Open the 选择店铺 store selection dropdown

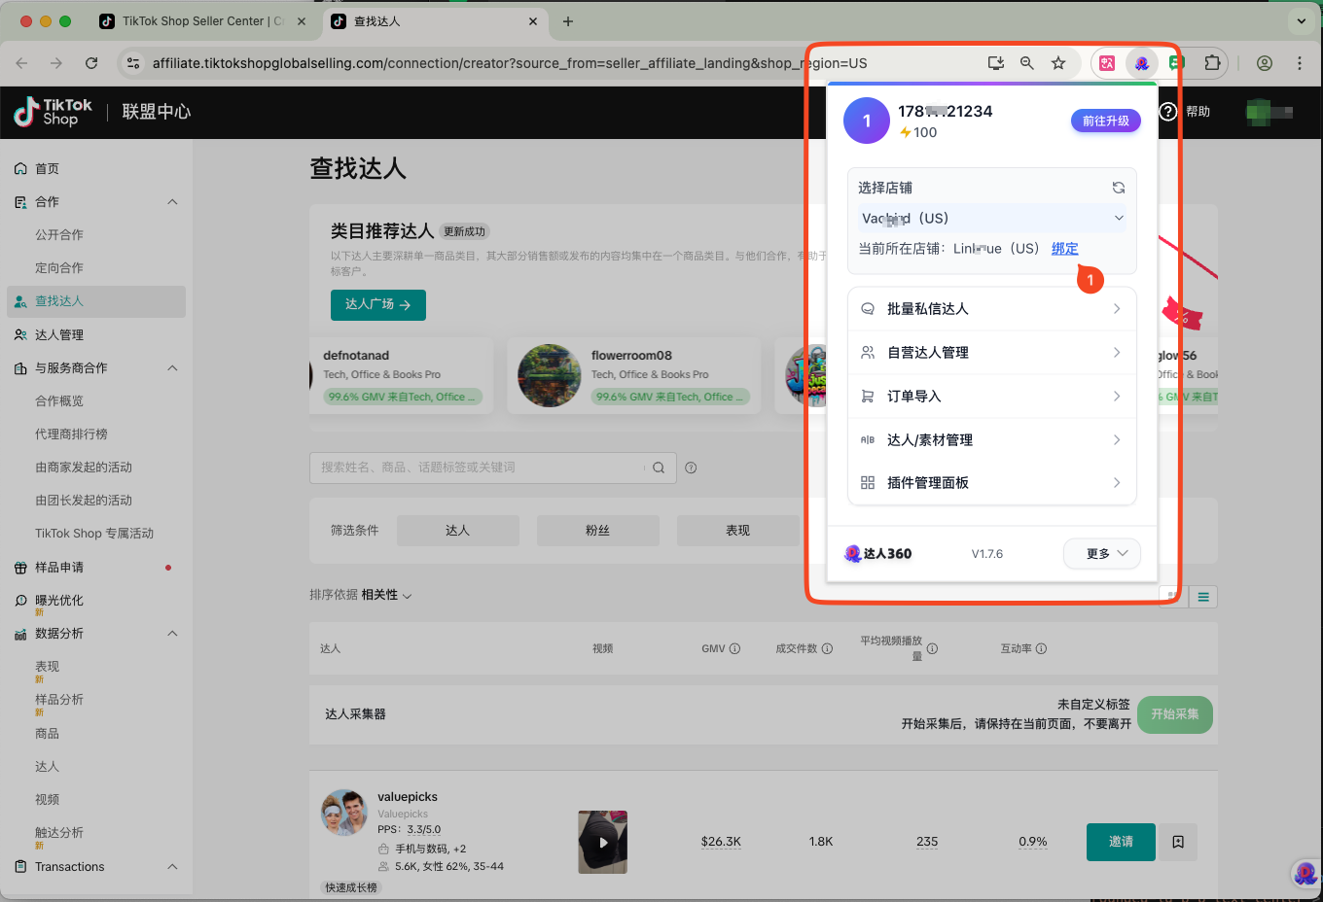(x=990, y=218)
